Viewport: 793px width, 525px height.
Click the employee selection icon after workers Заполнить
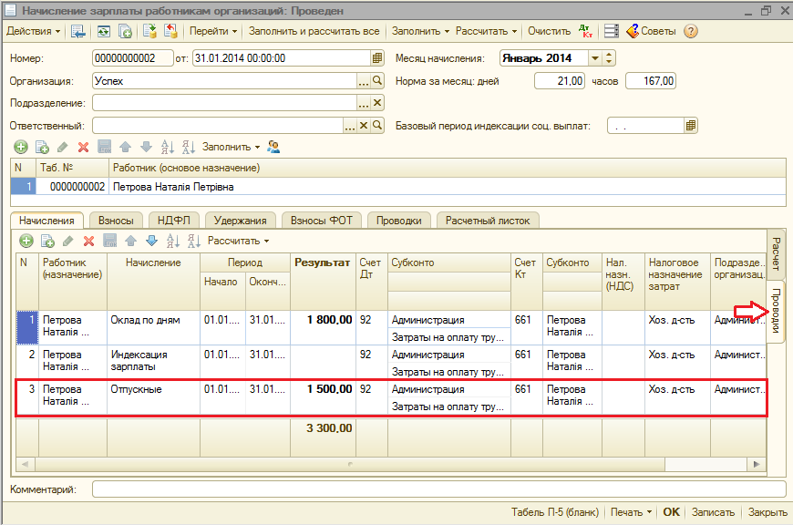coord(273,147)
